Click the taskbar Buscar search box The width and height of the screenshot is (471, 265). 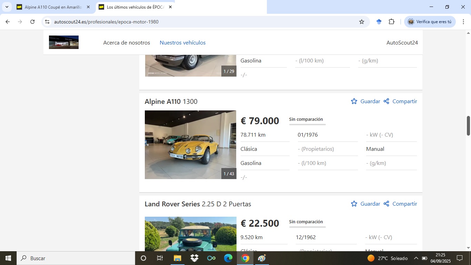pos(76,258)
